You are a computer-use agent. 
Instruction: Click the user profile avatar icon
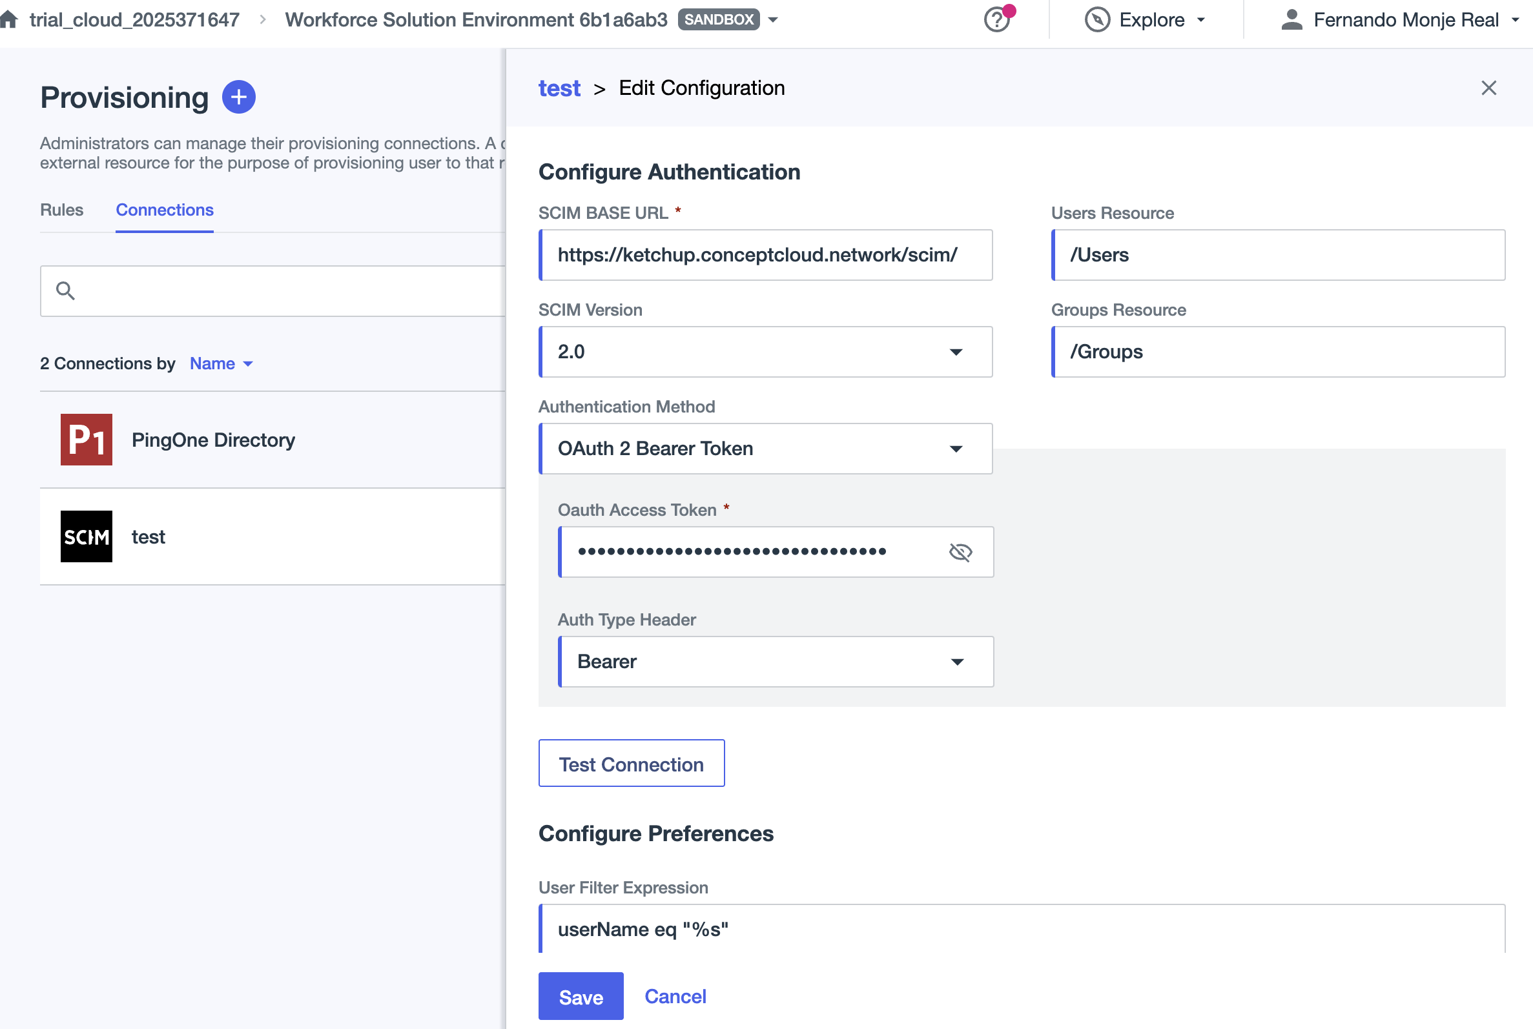(x=1291, y=19)
